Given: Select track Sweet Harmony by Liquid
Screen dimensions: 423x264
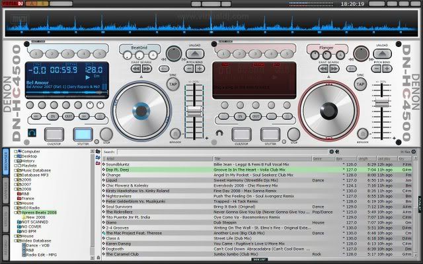Looking at the screenshot, I should pyautogui.click(x=257, y=180).
